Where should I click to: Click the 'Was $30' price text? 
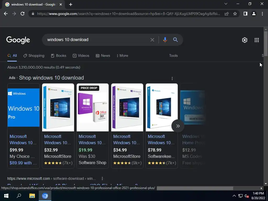[87, 157]
